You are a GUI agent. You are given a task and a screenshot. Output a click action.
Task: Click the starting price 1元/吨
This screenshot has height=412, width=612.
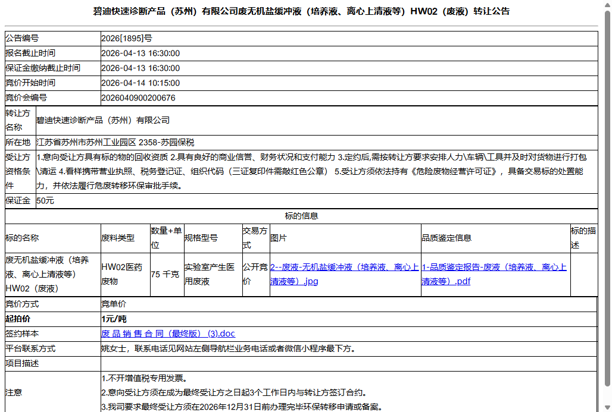tap(114, 319)
